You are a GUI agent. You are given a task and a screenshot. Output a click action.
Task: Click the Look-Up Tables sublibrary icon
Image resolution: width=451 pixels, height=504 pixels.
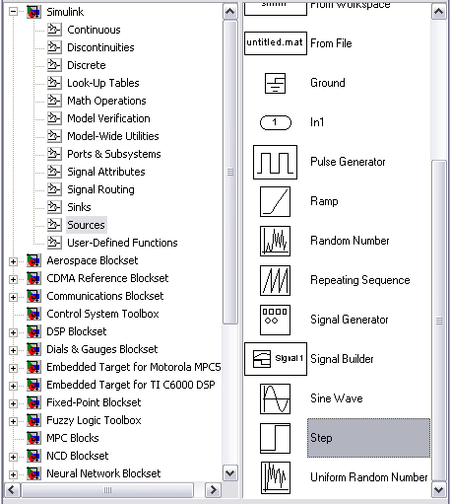click(x=54, y=83)
